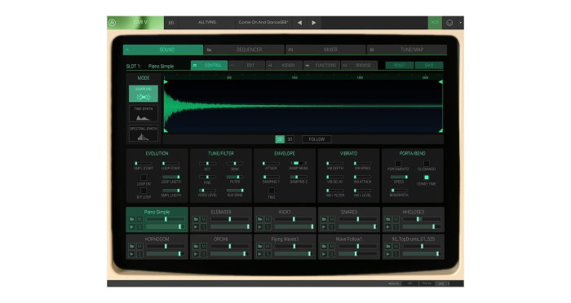
Task: Select the FUNCTIONS sub-tab
Action: [x=322, y=65]
